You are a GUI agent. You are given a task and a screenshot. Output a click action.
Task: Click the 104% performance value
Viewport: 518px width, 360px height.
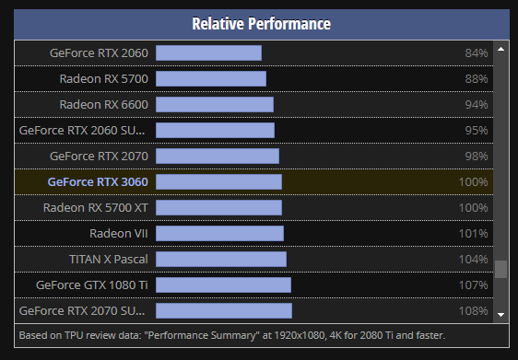click(x=474, y=259)
